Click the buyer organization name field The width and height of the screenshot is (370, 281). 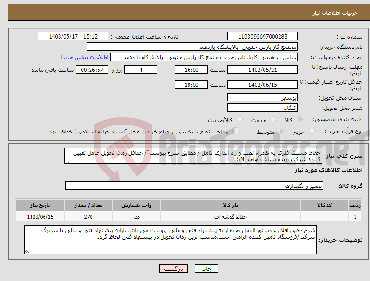pos(192,47)
